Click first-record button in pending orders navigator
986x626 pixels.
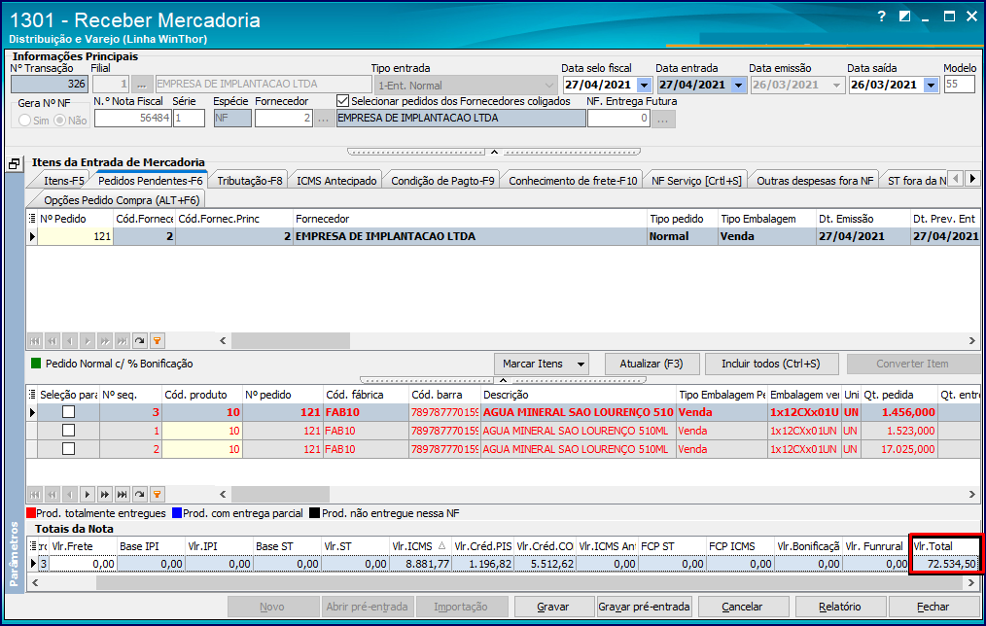tap(35, 341)
